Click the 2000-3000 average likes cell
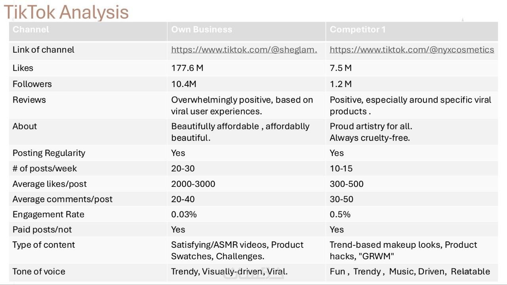The height and width of the screenshot is (285, 507). point(193,184)
